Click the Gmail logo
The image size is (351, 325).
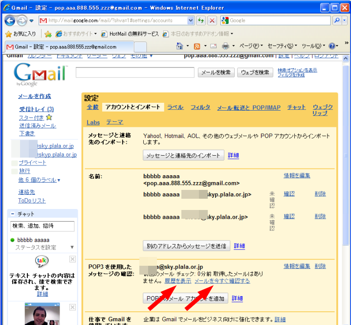tap(41, 74)
